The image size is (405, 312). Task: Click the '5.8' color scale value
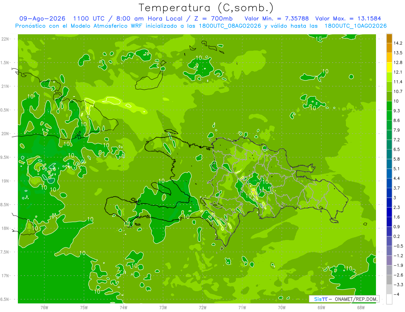coord(397,159)
